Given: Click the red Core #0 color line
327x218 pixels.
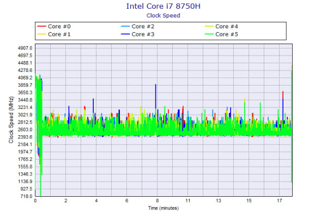Looking at the screenshot, I should 41,27.
